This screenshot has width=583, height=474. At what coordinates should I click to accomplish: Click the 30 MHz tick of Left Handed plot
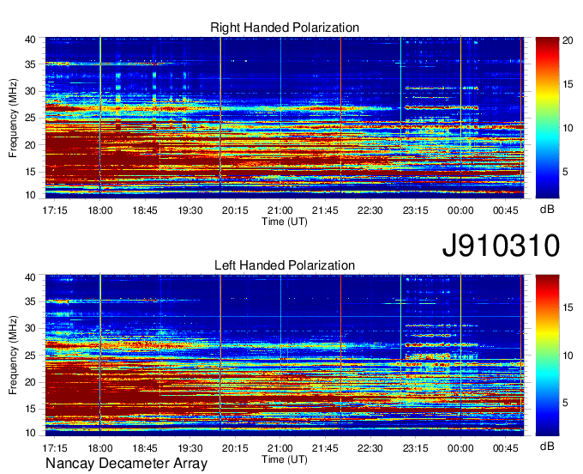(30, 328)
